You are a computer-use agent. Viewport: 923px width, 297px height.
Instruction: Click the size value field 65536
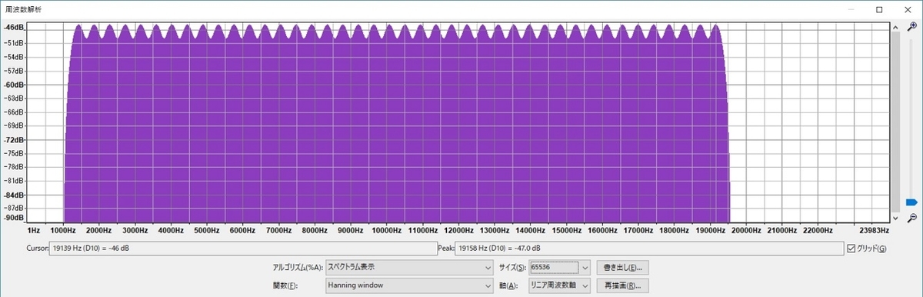(555, 267)
